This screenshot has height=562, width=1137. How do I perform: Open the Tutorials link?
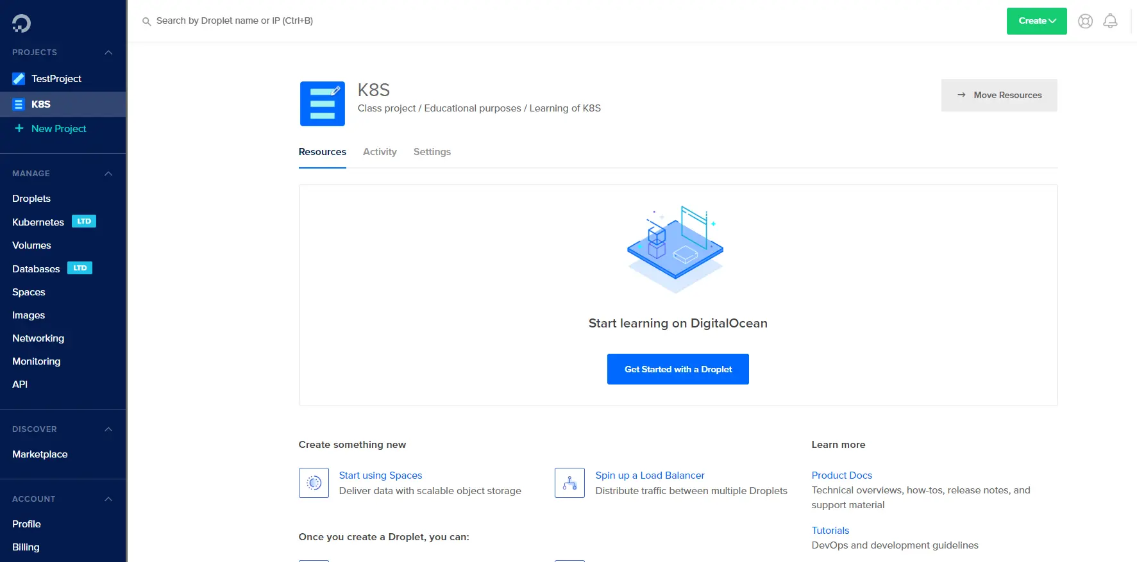point(830,531)
